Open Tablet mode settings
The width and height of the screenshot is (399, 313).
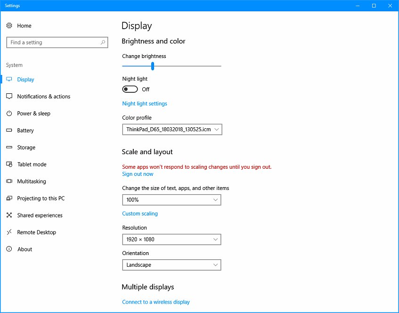point(32,164)
